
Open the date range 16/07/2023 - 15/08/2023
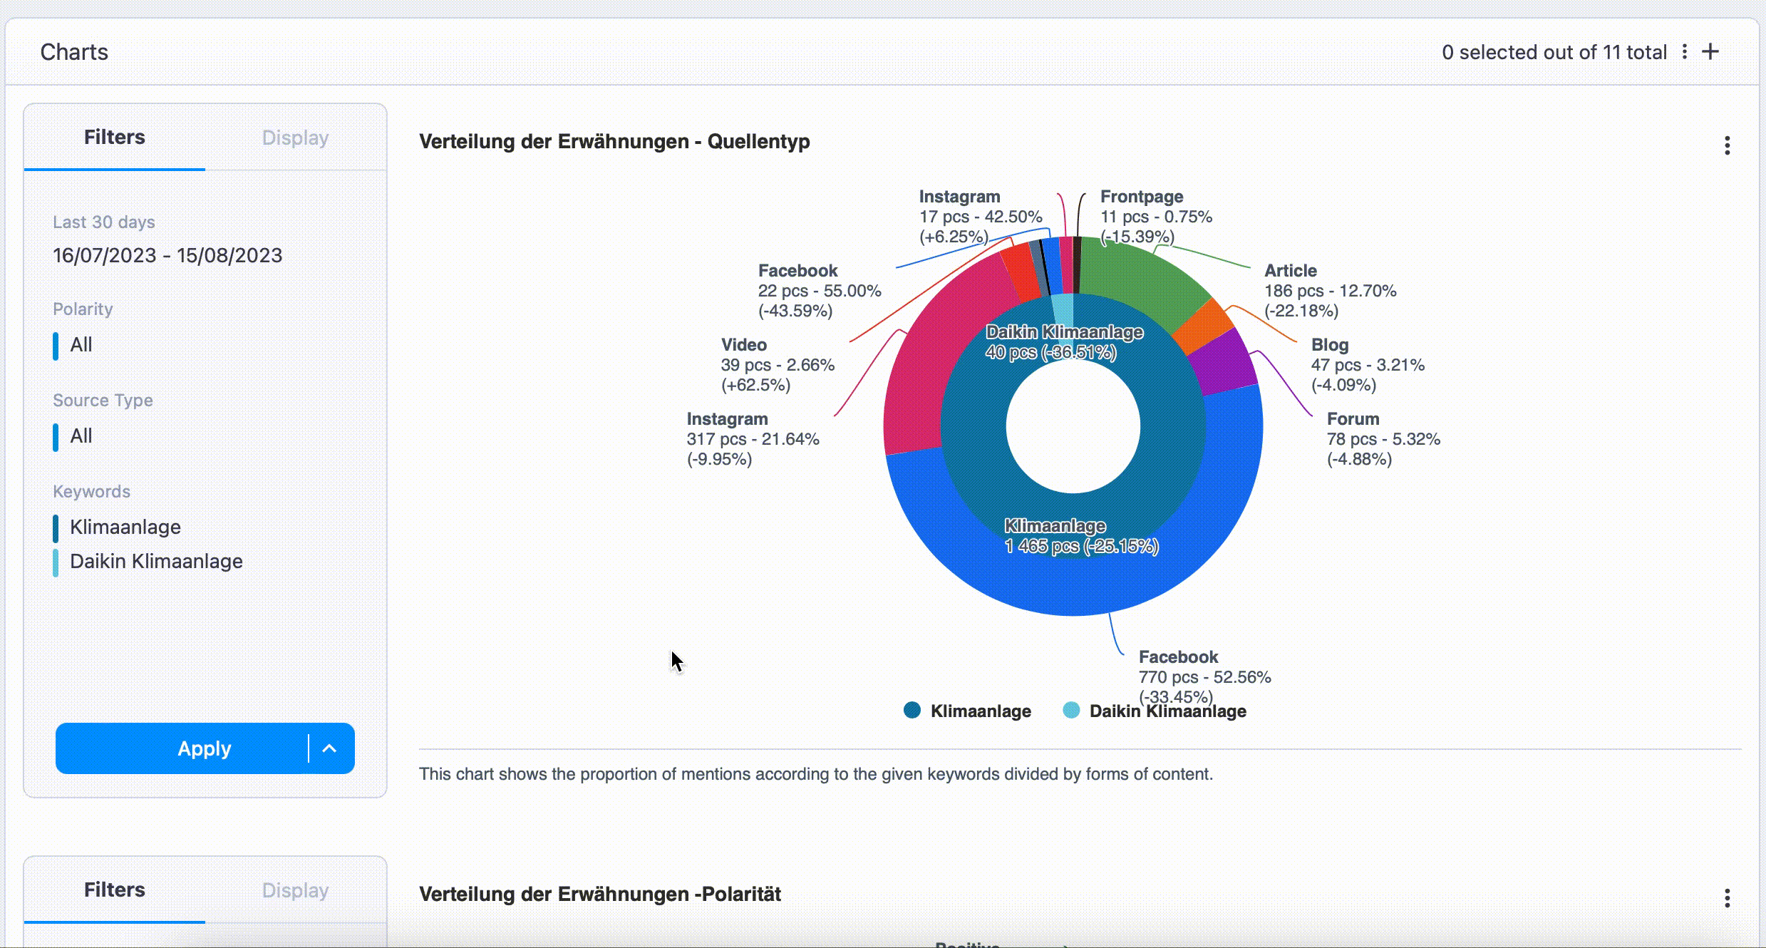(167, 255)
